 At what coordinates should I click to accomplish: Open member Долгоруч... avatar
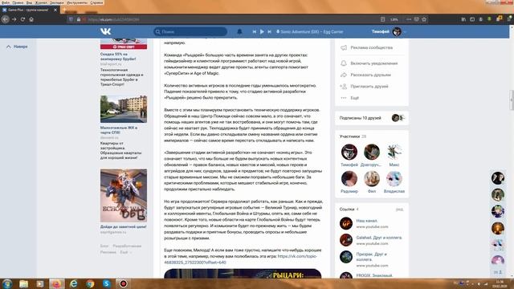372,152
